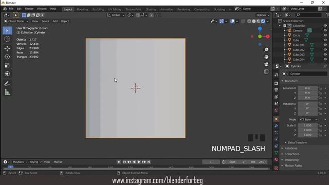Open timeline Playback dropdown

20,162
